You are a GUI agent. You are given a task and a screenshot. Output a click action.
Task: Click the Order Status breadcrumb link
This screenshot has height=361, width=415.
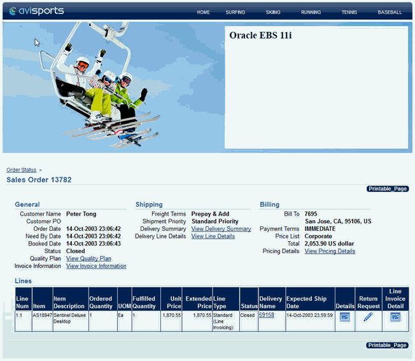pos(21,170)
